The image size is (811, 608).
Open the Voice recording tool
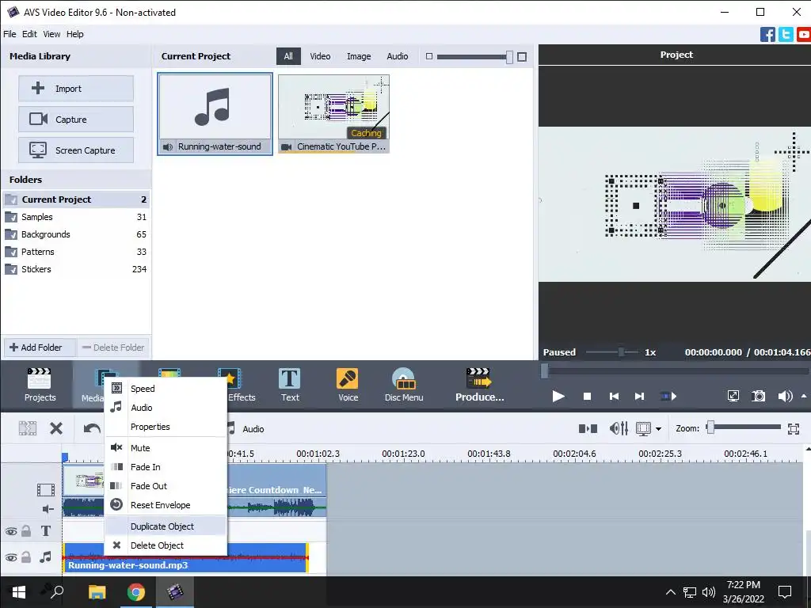[348, 385]
